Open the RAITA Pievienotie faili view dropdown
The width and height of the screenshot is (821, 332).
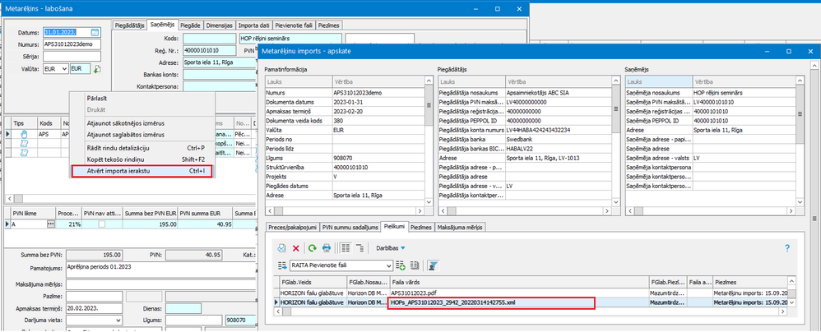[x=388, y=265]
